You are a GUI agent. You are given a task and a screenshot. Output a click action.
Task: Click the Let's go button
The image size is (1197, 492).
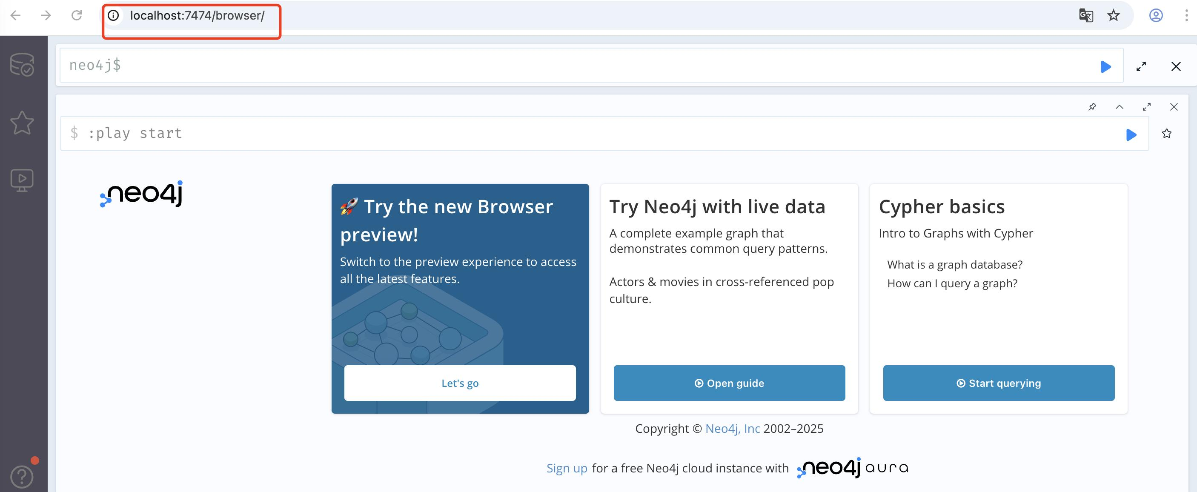click(460, 383)
